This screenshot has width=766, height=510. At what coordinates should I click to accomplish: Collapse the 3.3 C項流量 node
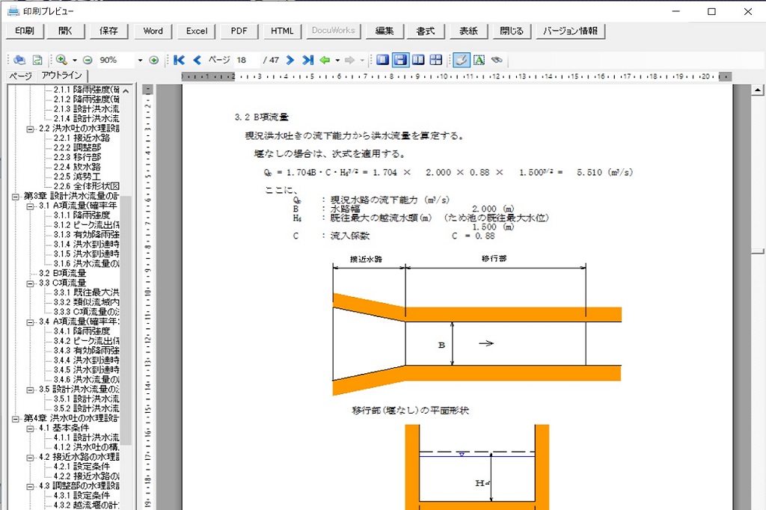30,283
